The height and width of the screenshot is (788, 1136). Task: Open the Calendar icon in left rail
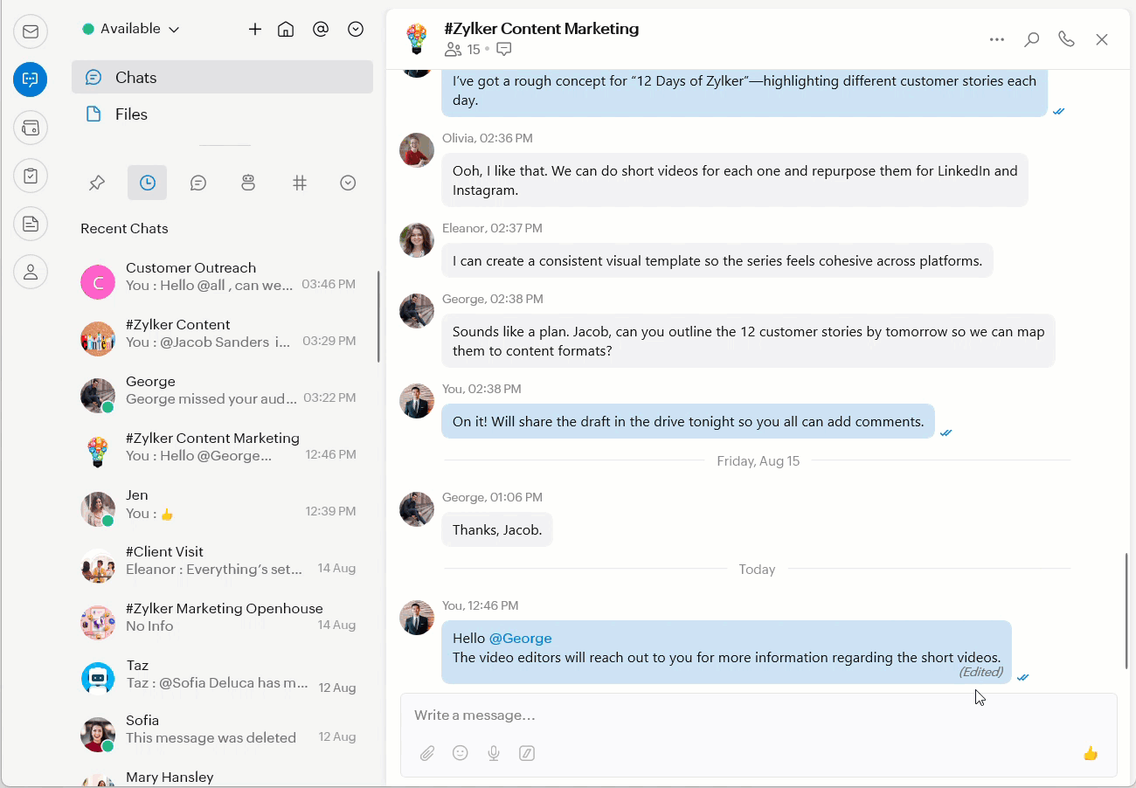pos(31,128)
